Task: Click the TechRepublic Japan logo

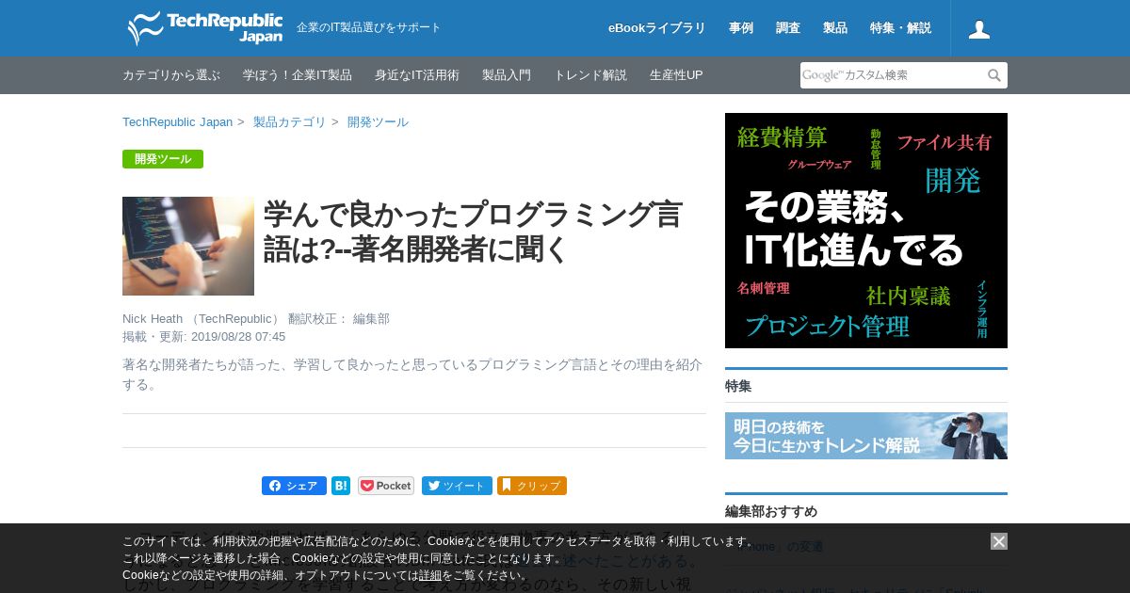Action: click(205, 28)
